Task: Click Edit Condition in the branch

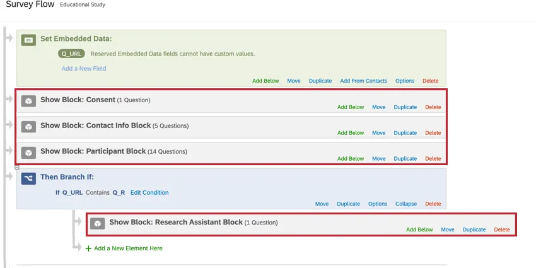Action: [x=149, y=192]
